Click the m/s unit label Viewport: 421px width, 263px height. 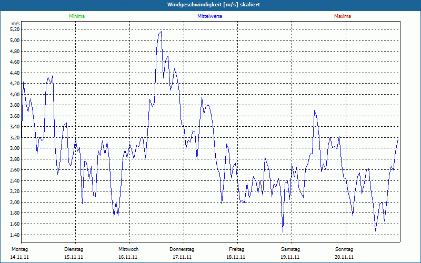click(x=16, y=24)
